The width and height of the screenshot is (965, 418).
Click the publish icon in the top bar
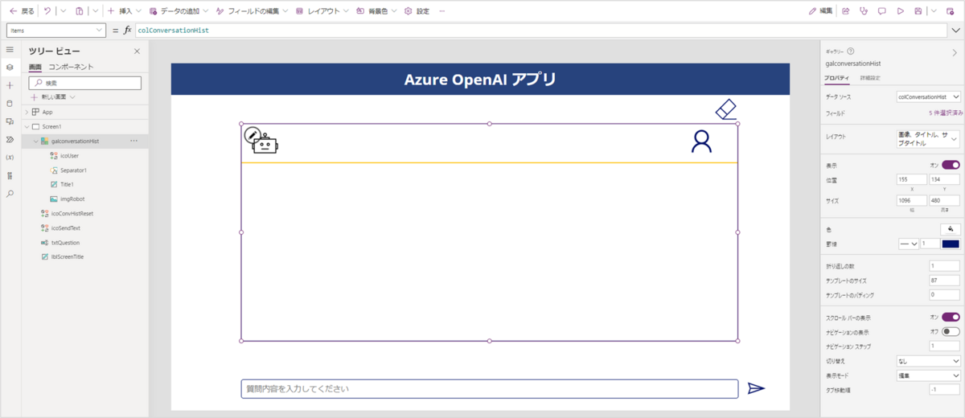click(952, 11)
